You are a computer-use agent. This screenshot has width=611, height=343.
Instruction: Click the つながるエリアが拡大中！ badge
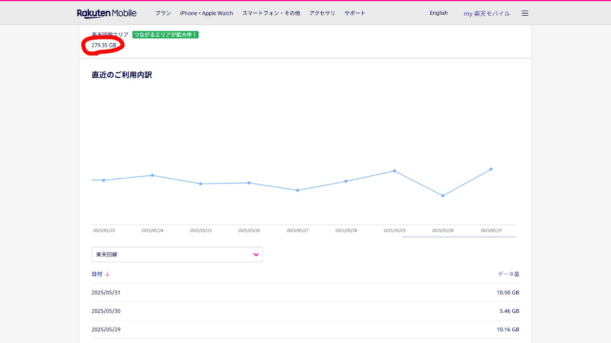coord(165,35)
